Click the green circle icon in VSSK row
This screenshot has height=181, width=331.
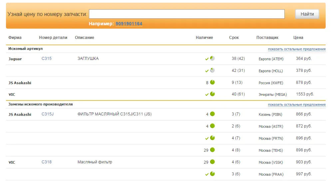point(212,162)
